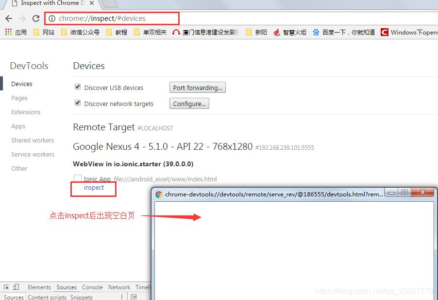Open the Sources navigator subtab
Viewport: 438px width, 300px height.
click(14, 297)
